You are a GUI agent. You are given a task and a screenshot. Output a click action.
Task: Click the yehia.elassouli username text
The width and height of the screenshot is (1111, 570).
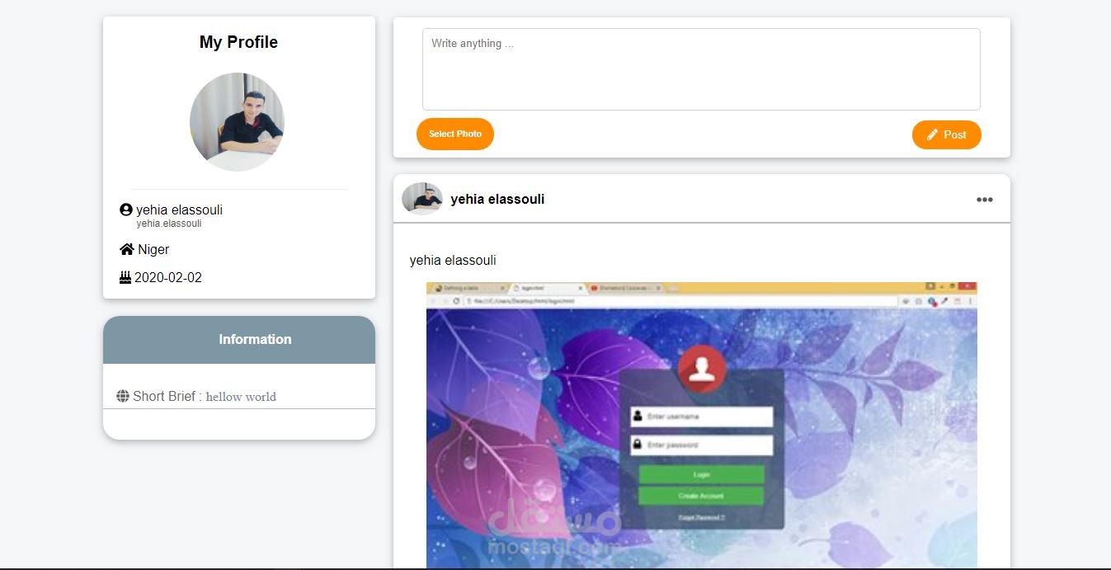tap(169, 224)
